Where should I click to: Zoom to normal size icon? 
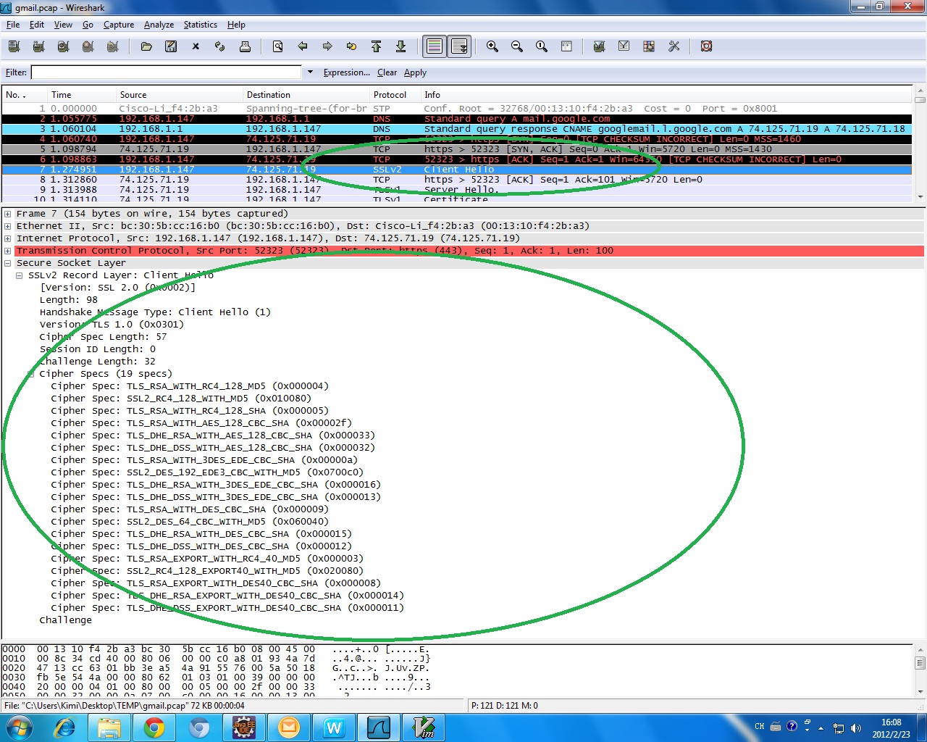coord(542,46)
